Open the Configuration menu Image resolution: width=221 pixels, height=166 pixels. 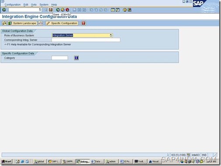point(13,5)
